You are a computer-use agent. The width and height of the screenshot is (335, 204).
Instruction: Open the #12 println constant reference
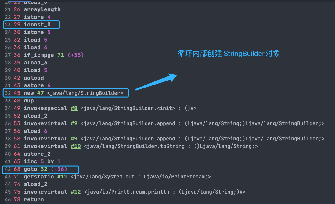[x=76, y=192]
